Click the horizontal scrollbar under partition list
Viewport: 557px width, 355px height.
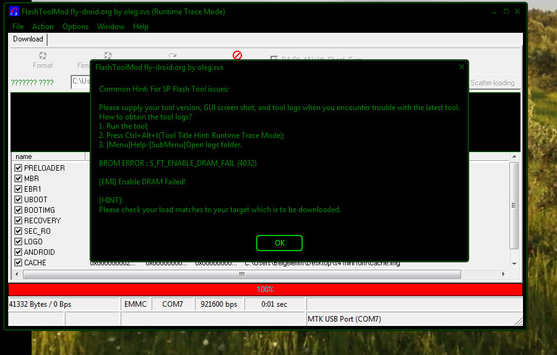[241, 274]
